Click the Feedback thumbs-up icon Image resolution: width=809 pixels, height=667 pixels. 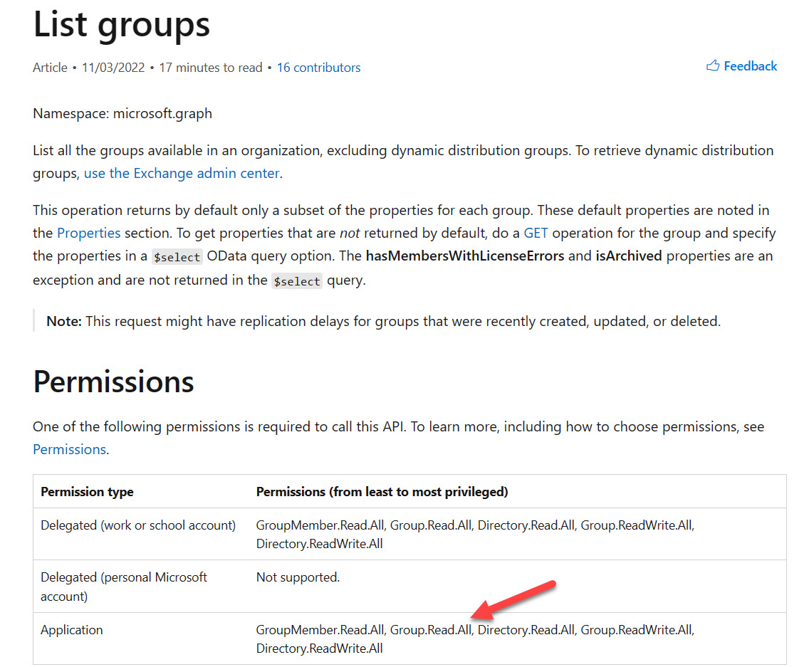(x=713, y=66)
